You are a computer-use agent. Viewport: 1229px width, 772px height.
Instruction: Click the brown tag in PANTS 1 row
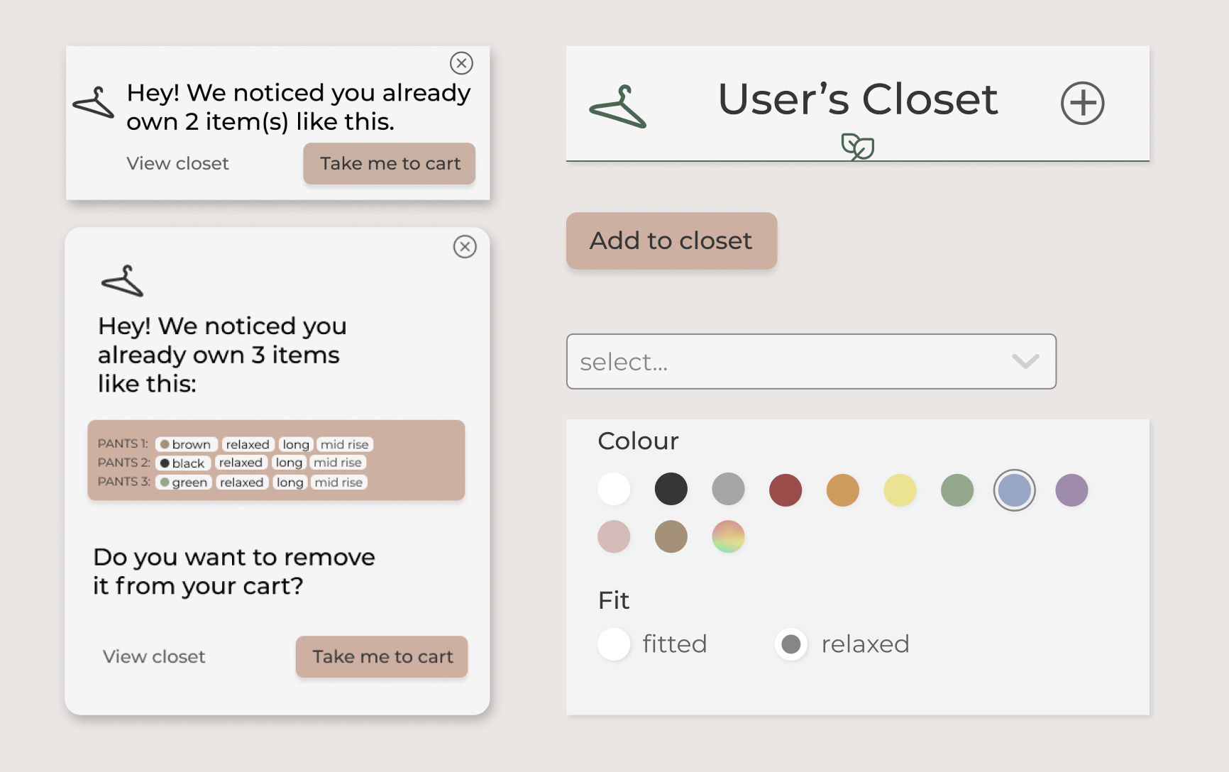[x=186, y=444]
